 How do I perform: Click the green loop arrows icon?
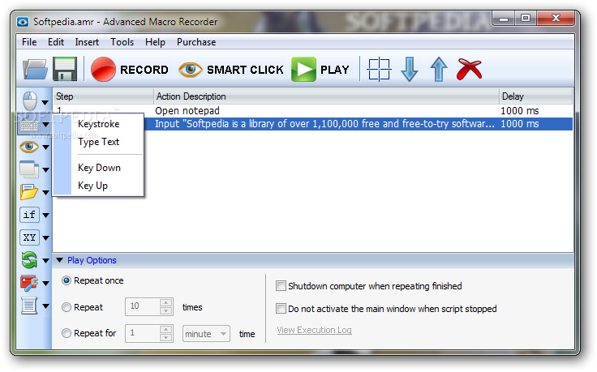coord(29,260)
